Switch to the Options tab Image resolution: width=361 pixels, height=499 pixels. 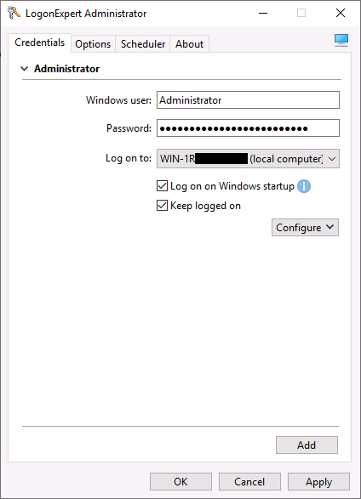(x=93, y=44)
